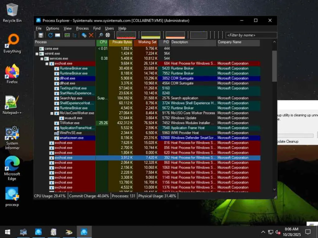The width and height of the screenshot is (318, 238).
Task: Sort by the PID column header
Action: point(165,42)
